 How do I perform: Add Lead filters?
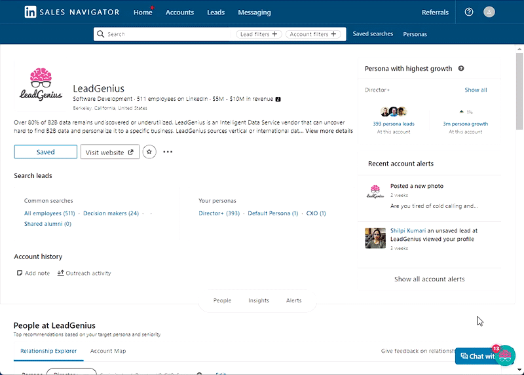(259, 34)
